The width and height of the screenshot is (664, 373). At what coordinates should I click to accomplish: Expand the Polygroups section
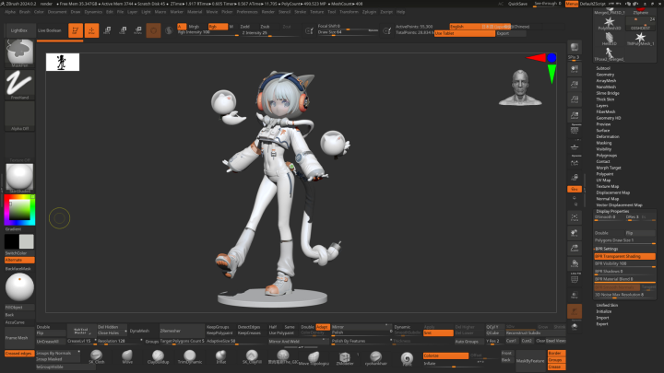pyautogui.click(x=607, y=155)
